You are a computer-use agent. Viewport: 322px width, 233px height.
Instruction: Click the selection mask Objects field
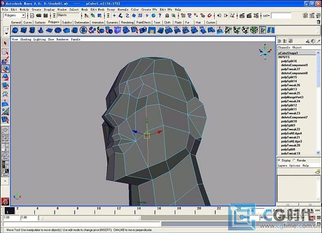(68, 15)
